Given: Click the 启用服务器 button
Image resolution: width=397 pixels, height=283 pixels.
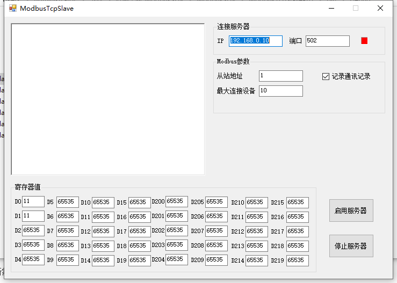Looking at the screenshot, I should (351, 211).
